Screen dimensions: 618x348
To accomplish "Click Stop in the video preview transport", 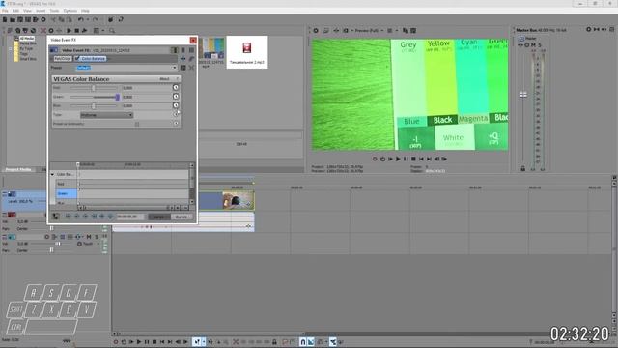I will (x=413, y=159).
